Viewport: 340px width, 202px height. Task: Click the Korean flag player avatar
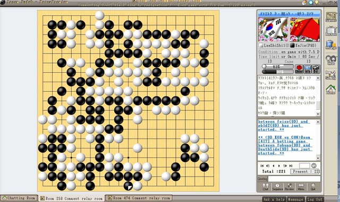point(273,30)
